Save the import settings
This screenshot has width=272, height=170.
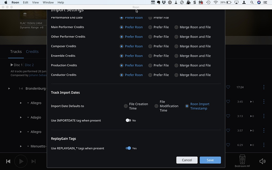[210, 160]
